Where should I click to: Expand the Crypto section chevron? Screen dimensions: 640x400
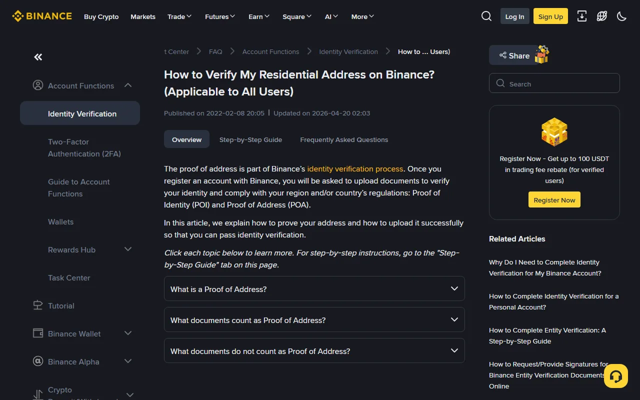[129, 395]
